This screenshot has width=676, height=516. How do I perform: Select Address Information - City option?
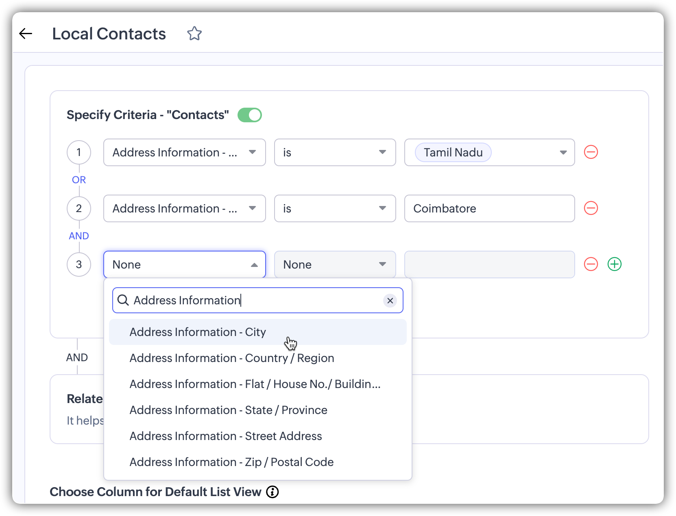point(198,332)
